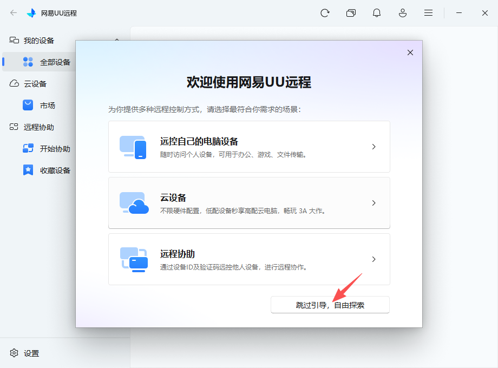Click the 全部设备 four-dot icon
This screenshot has height=368, width=498.
coord(28,62)
